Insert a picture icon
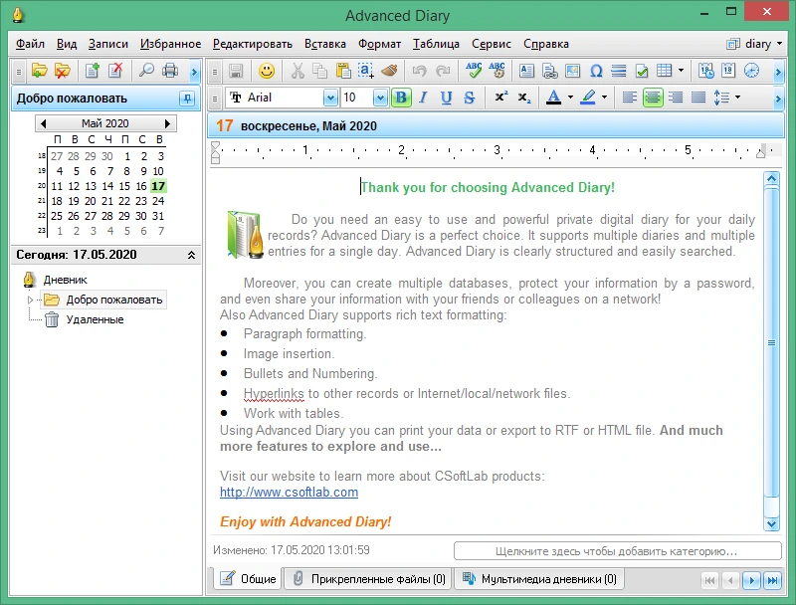The image size is (796, 605). pyautogui.click(x=573, y=71)
